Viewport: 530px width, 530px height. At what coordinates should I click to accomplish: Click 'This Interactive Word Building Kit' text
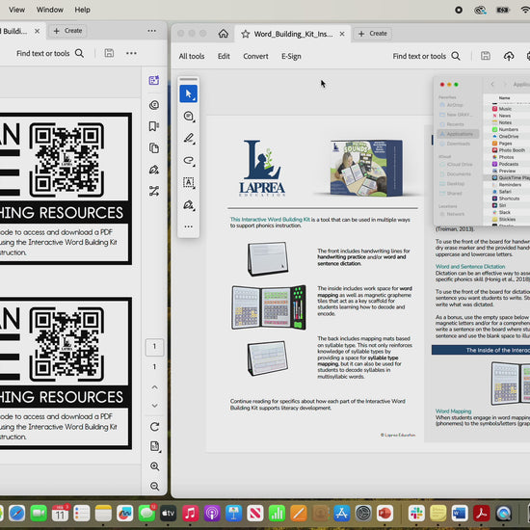click(x=270, y=220)
